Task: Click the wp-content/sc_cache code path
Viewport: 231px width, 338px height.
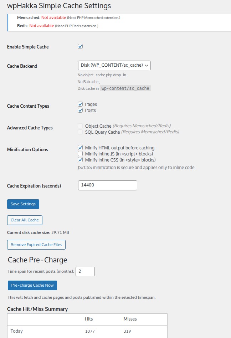Action: pos(125,88)
